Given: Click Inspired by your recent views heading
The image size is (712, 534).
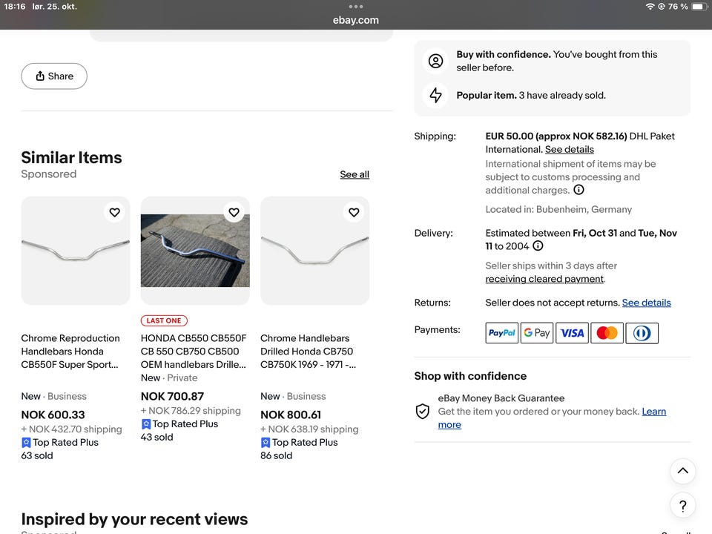Looking at the screenshot, I should click(134, 519).
